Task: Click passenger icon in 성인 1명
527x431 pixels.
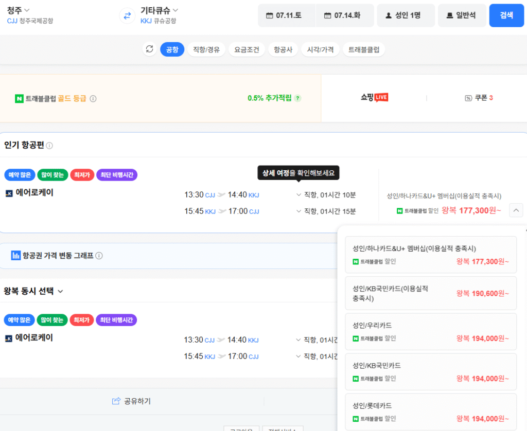Action: pyautogui.click(x=389, y=15)
